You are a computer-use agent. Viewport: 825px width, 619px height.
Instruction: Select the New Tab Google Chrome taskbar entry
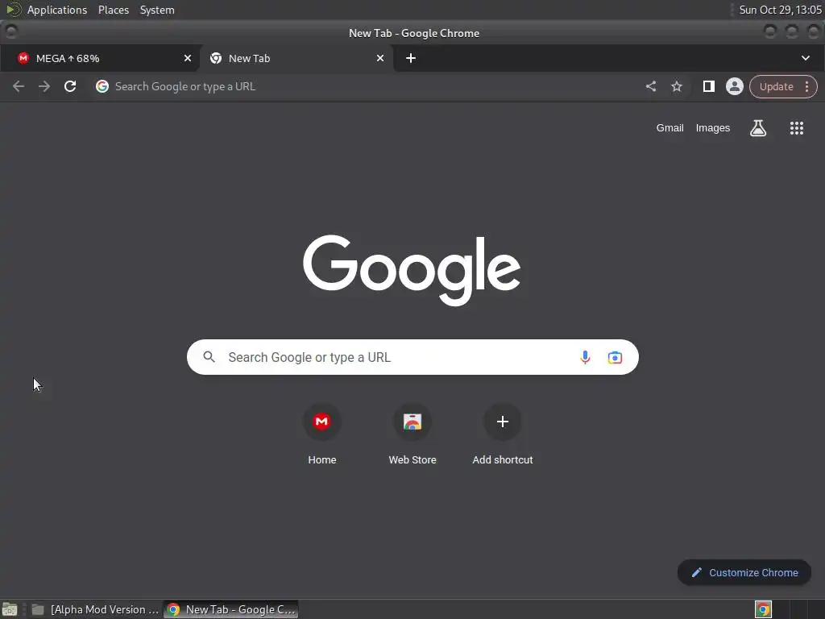[231, 609]
